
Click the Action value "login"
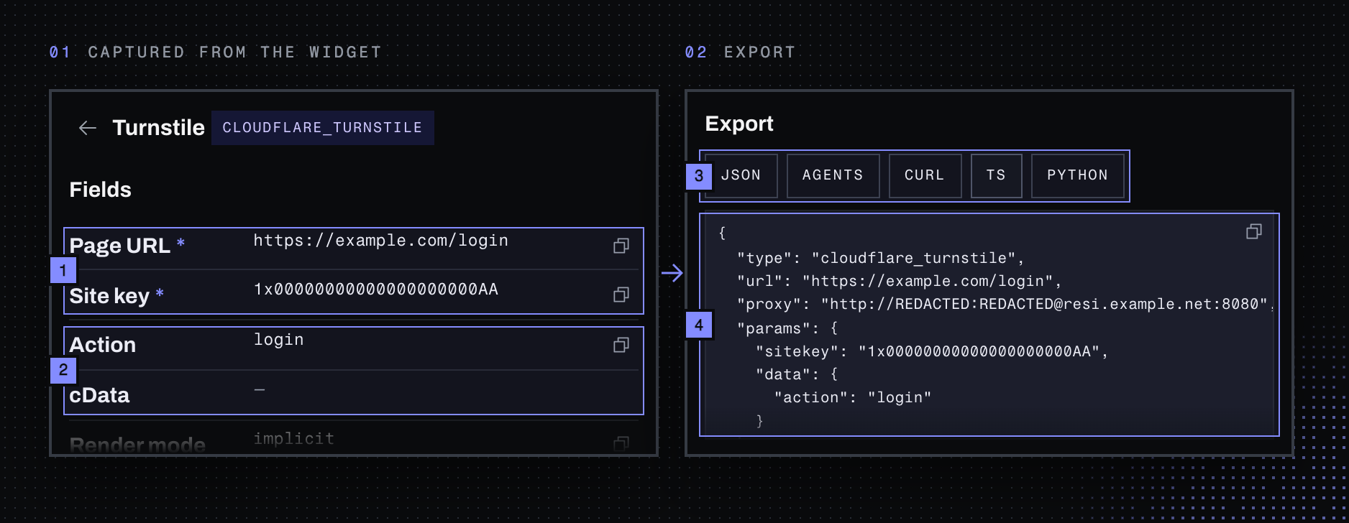278,340
